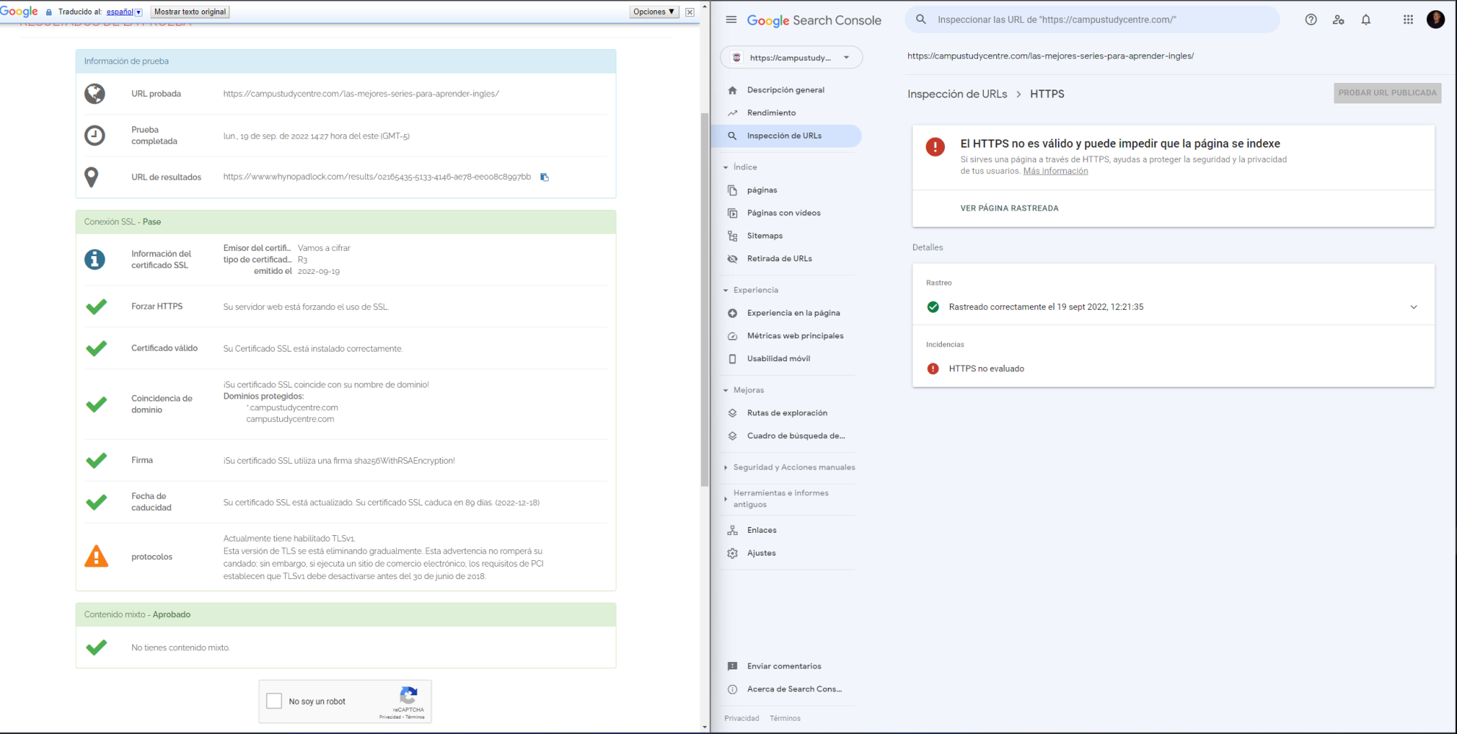Click the Métricas web principales gauge icon
The image size is (1457, 734).
733,335
